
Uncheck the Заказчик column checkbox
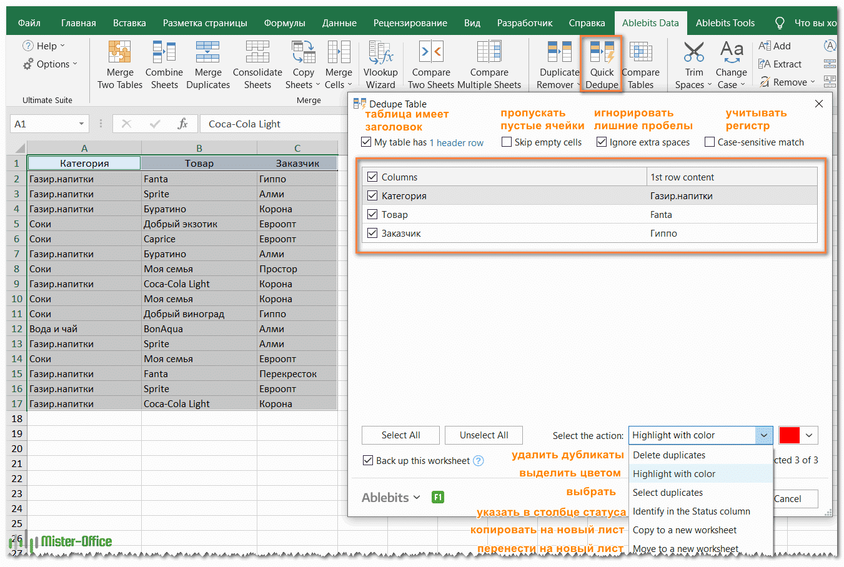coord(372,233)
